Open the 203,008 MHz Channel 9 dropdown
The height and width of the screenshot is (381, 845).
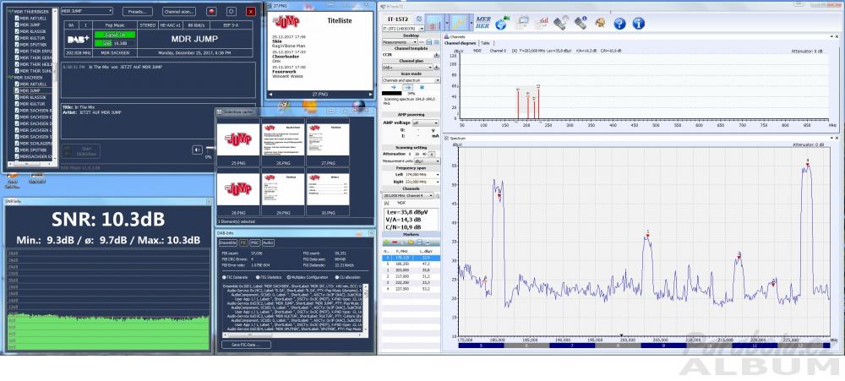coord(408,196)
